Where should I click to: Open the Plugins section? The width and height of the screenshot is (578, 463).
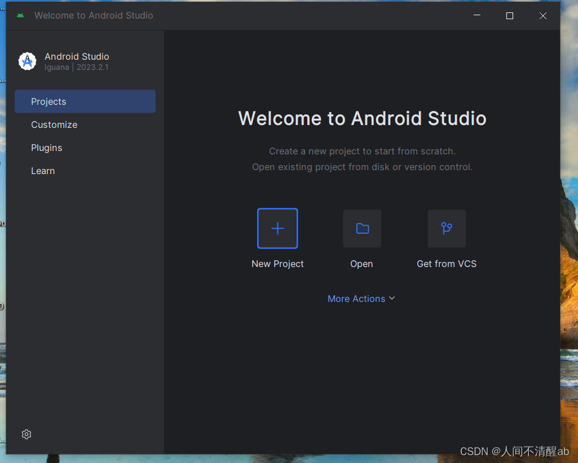pos(46,148)
